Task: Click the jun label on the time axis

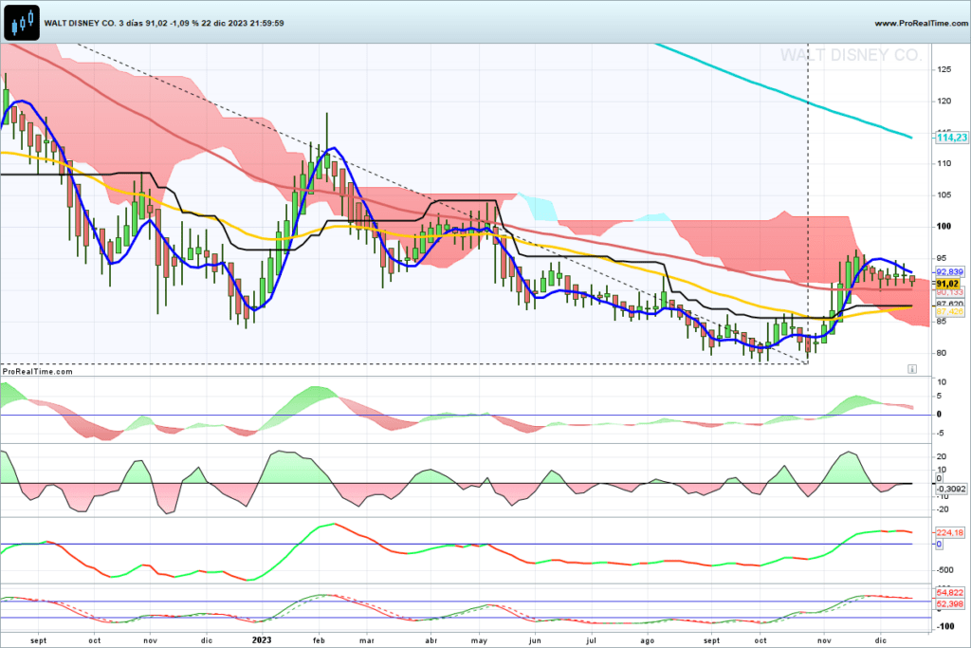Action: pos(535,640)
